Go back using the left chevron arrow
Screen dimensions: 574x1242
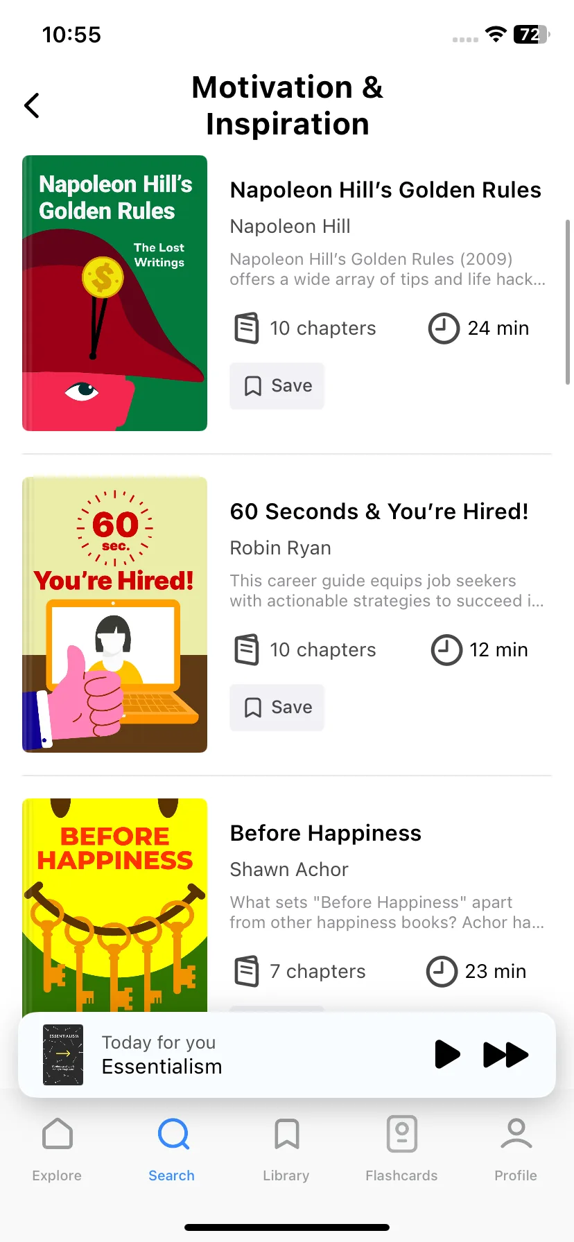click(32, 105)
